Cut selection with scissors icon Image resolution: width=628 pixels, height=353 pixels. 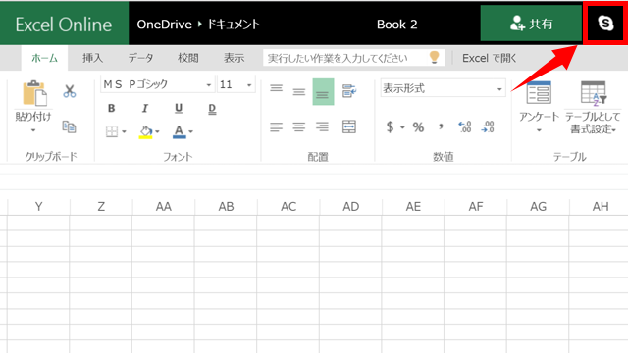pyautogui.click(x=70, y=91)
